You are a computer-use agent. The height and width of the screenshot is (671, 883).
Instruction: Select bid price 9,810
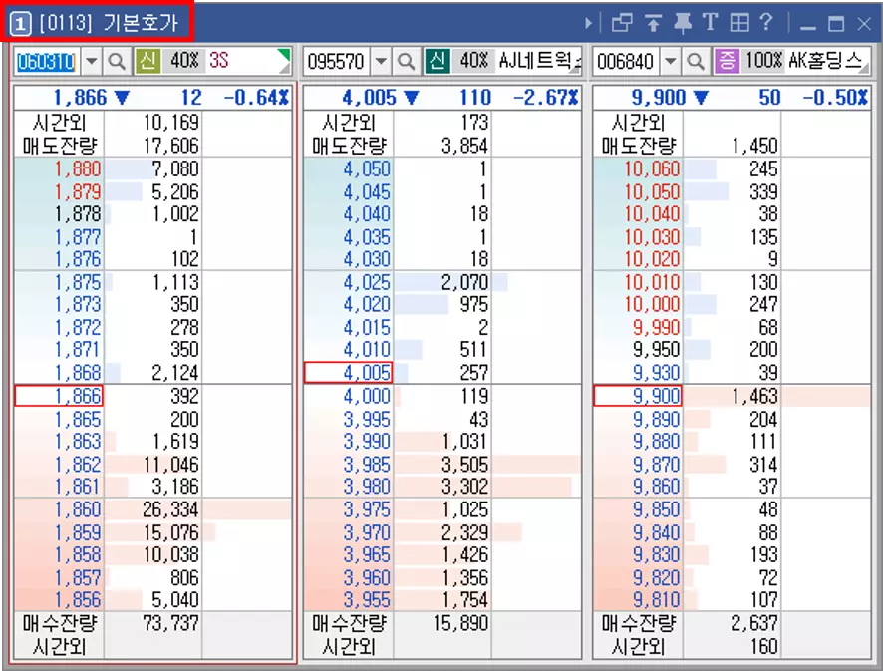click(x=656, y=600)
